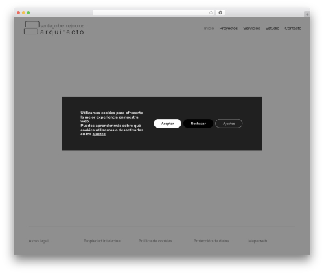Follow the underlined ajustes link in the cookie text
Viewport: 324px width, 274px height.
click(99, 134)
